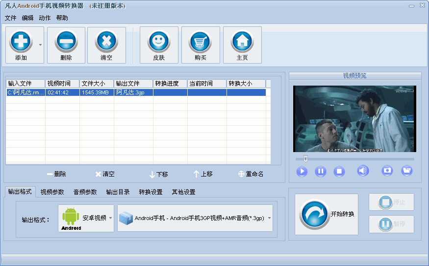Switch to the 音频参数 tab

(x=85, y=192)
